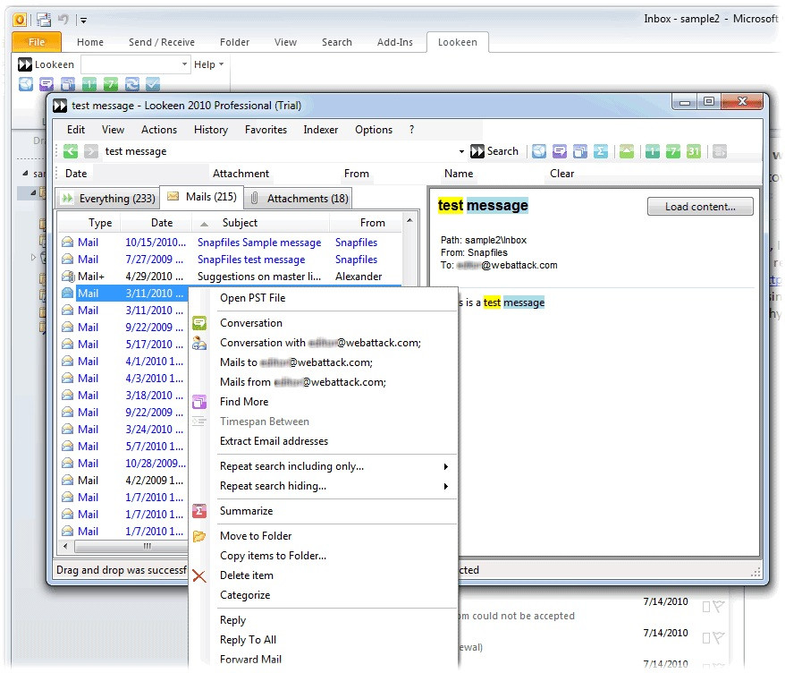The image size is (785, 673).
Task: Sort results by the Subject column header
Action: click(x=260, y=223)
